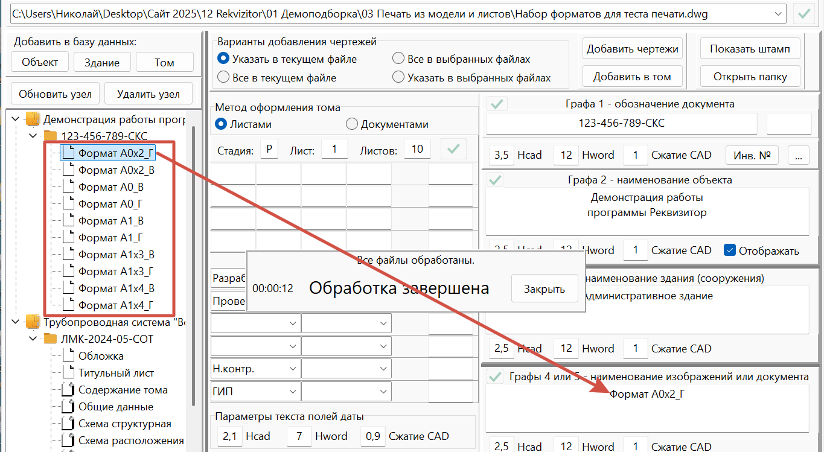This screenshot has width=824, height=452.
Task: Collapse the Трубопроводная система tree node
Action: (15, 322)
